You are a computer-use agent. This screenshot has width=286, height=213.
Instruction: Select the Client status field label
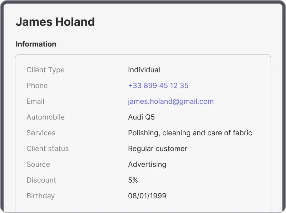[48, 149]
